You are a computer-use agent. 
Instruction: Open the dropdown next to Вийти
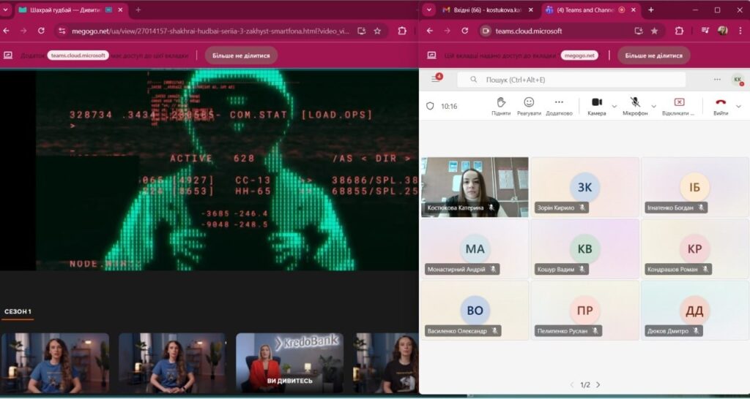click(738, 106)
